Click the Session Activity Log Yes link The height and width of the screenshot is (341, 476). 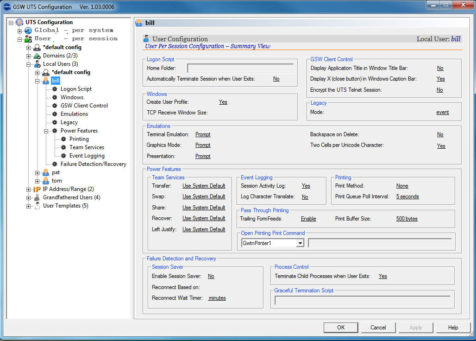306,186
